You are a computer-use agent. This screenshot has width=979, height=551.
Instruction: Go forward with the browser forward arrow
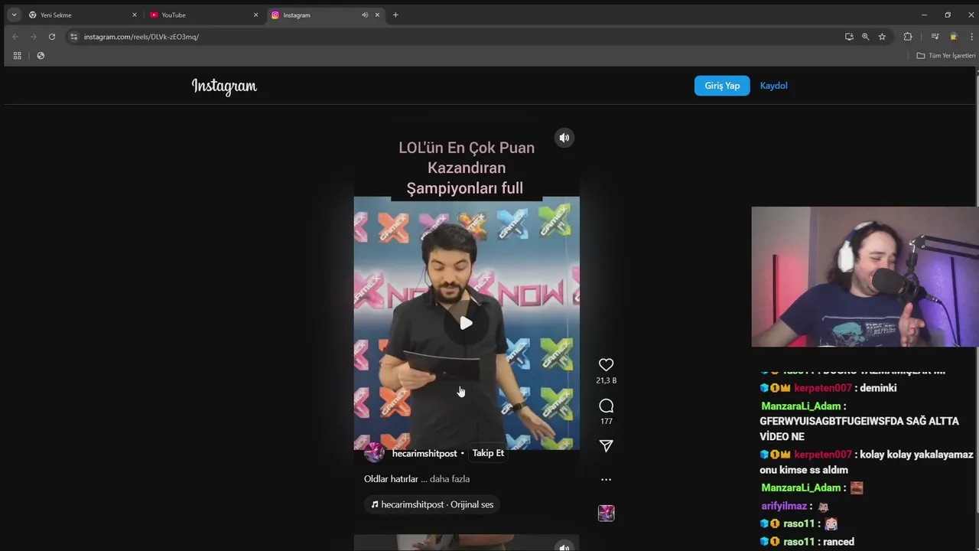[33, 37]
